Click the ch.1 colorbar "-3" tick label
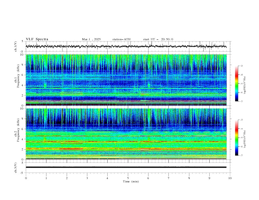Image resolution: width=259 pixels, height=200 pixels. (241, 66)
